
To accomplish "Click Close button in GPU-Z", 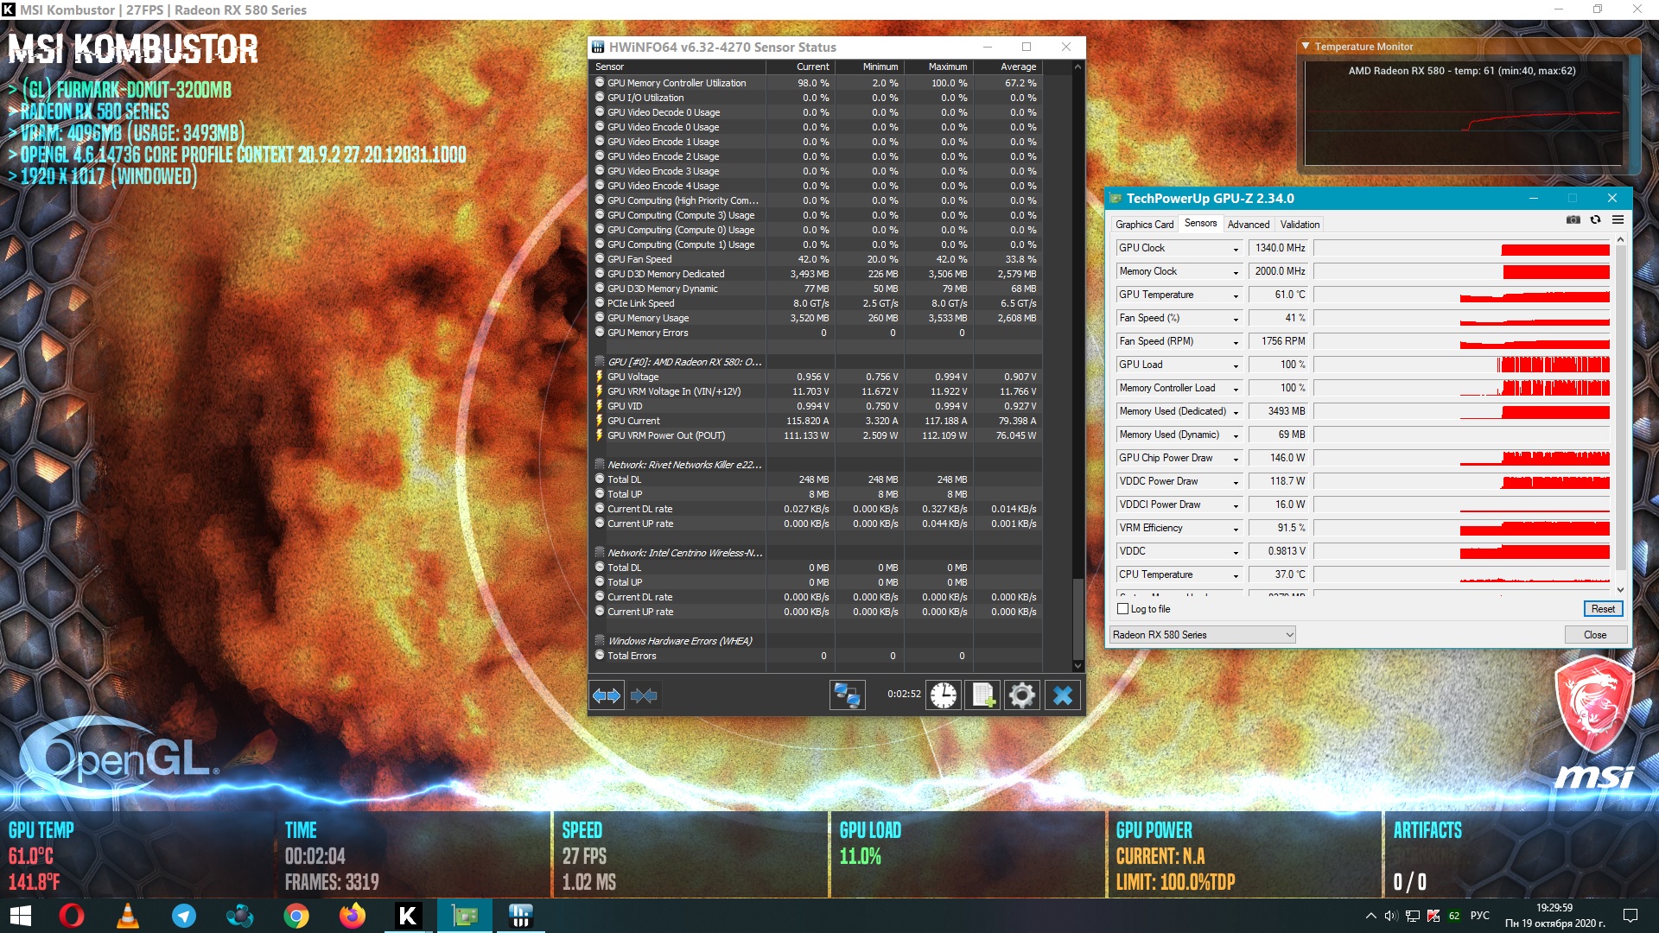I will [1595, 635].
